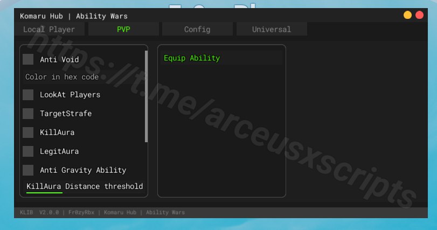Focus the KillAura Distance threshold field
This screenshot has width=437, height=230.
point(85,186)
